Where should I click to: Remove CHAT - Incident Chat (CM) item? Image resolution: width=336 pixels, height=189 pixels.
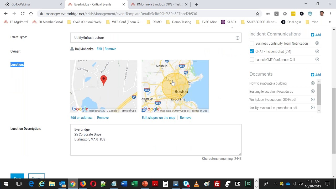317,51
